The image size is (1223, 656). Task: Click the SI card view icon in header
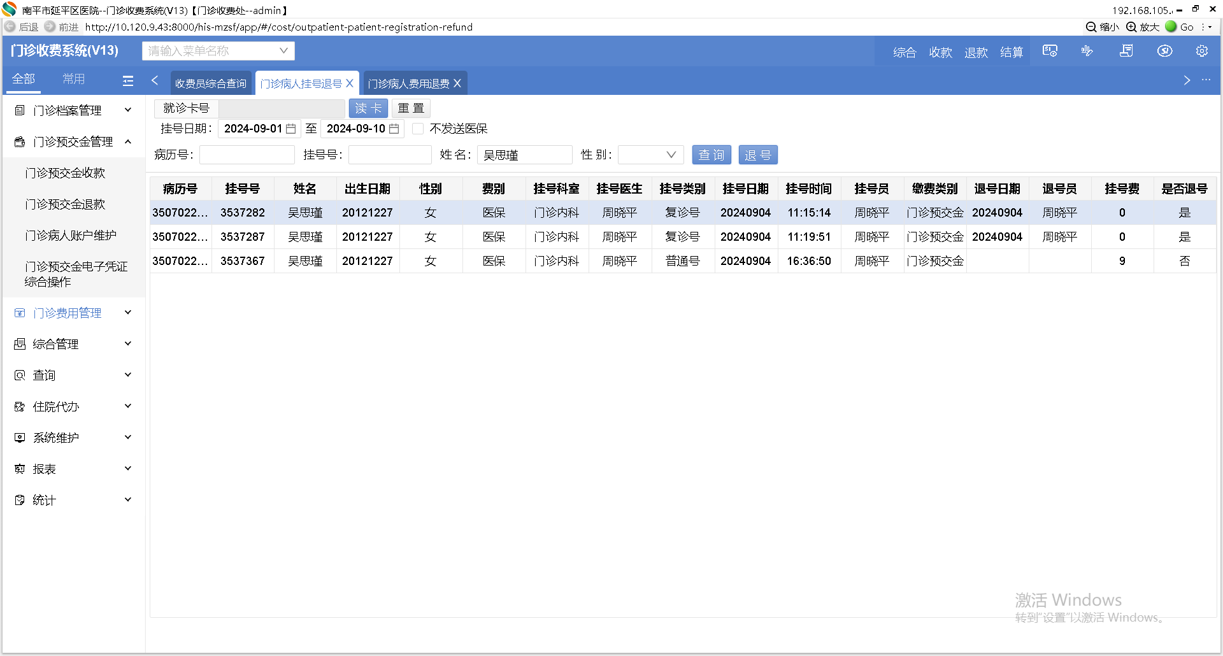pyautogui.click(x=1050, y=51)
